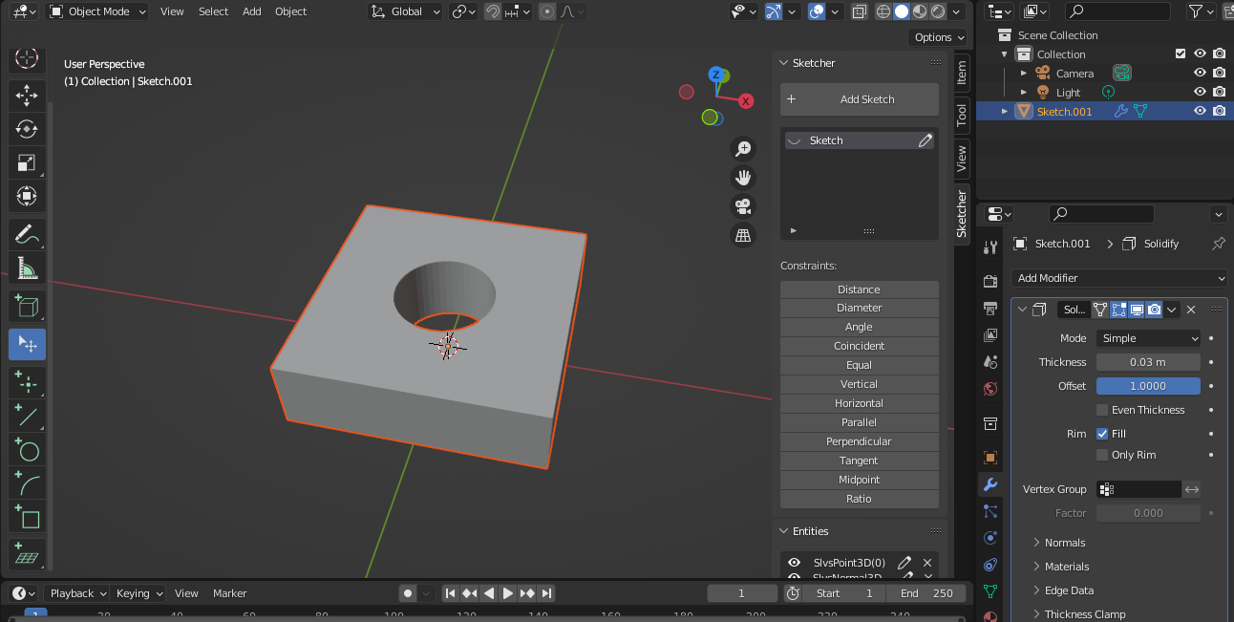The height and width of the screenshot is (622, 1234).
Task: Click the Midpoint constraint button
Action: pyautogui.click(x=860, y=480)
